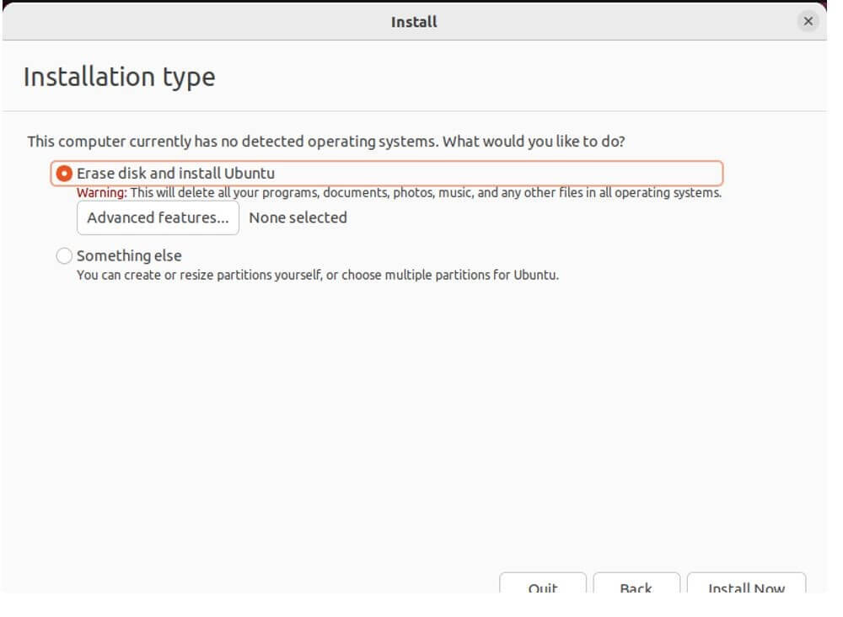Viewport: 843px width, 617px height.
Task: Select the Erase disk radio button circle
Action: click(64, 174)
